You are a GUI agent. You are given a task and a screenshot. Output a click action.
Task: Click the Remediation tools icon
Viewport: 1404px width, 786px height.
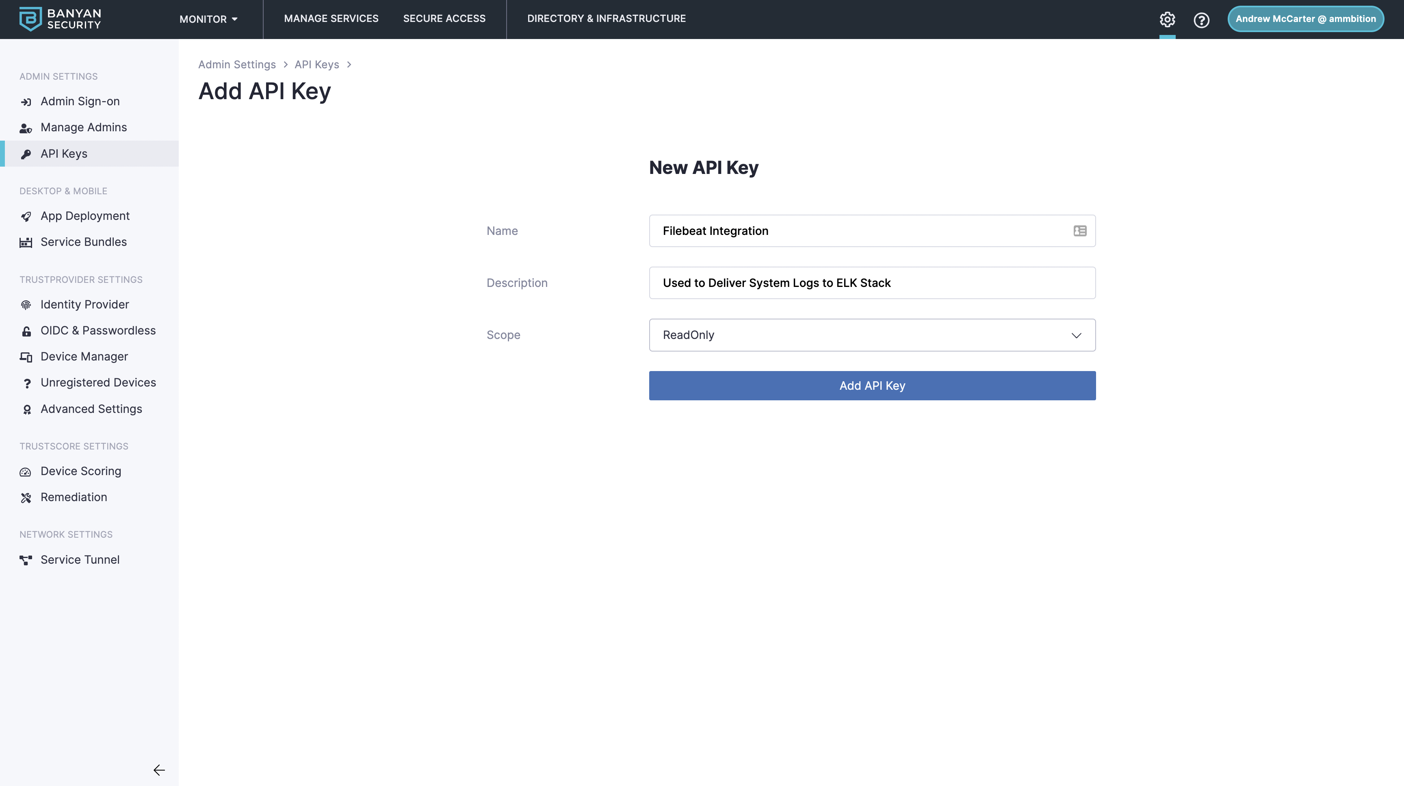tap(26, 498)
